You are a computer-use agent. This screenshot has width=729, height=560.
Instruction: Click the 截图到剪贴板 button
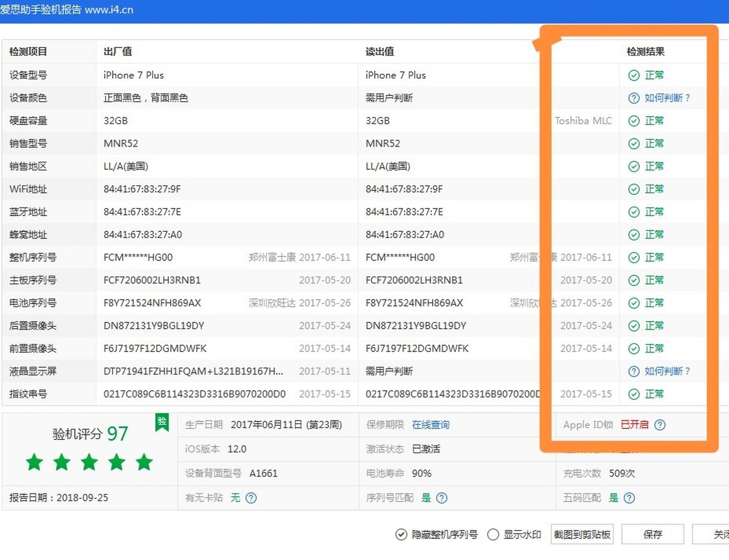(582, 534)
